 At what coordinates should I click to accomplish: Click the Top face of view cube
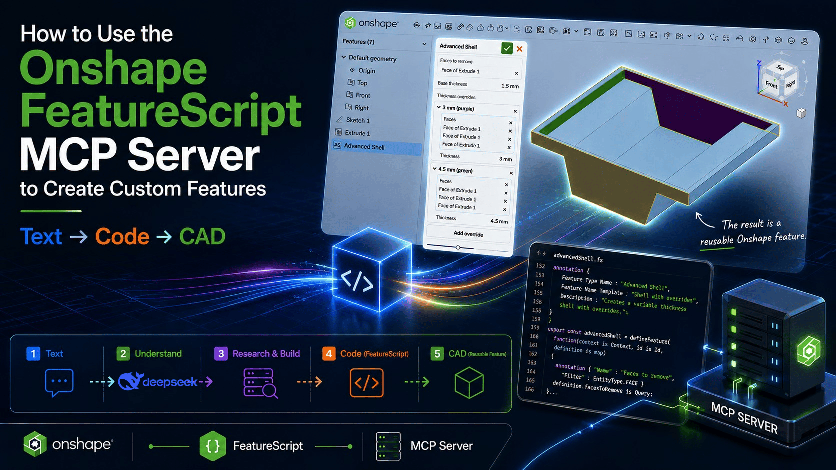[780, 67]
